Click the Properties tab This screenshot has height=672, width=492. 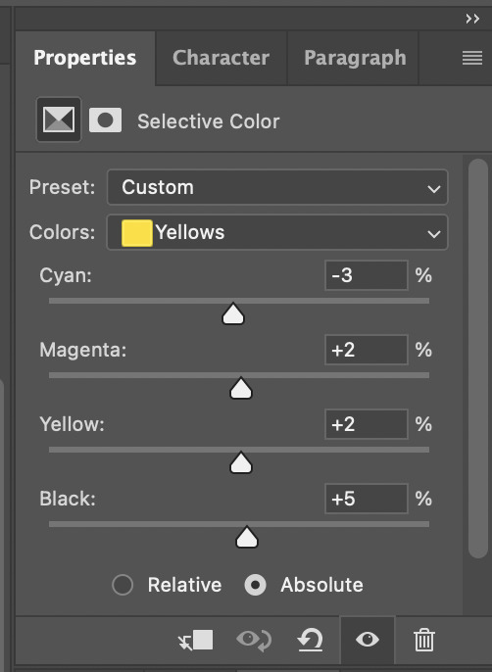85,58
